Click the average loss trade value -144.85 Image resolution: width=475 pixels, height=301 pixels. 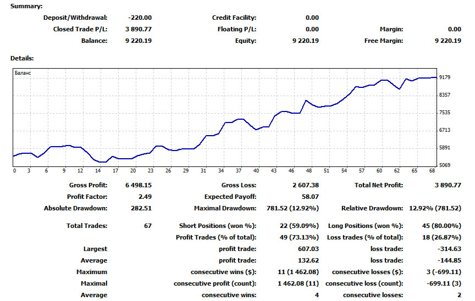(449, 260)
